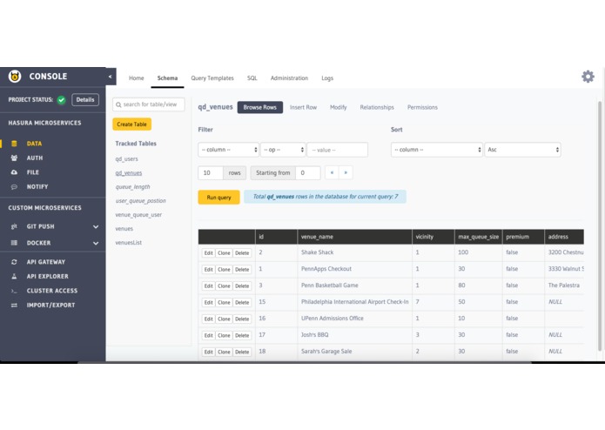Click the Import/Export arrows icon
Screen dimensions: 605x430
[x=14, y=305]
